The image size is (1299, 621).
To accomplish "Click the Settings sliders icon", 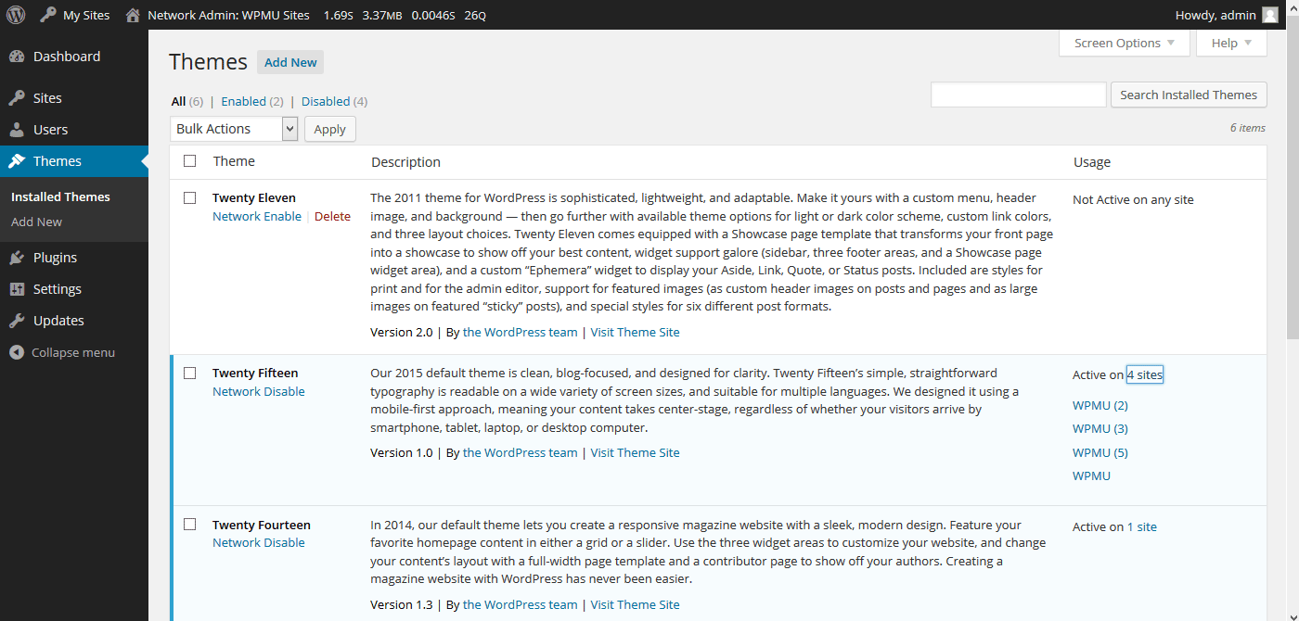I will click(x=17, y=289).
